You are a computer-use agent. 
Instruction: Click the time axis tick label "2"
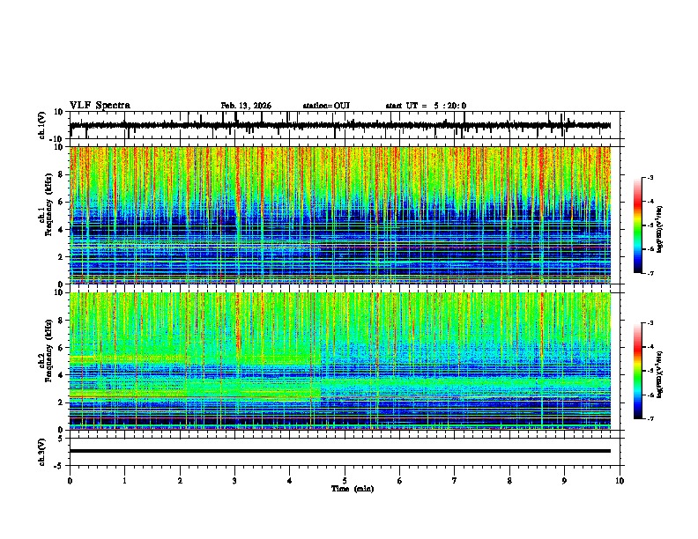[180, 481]
